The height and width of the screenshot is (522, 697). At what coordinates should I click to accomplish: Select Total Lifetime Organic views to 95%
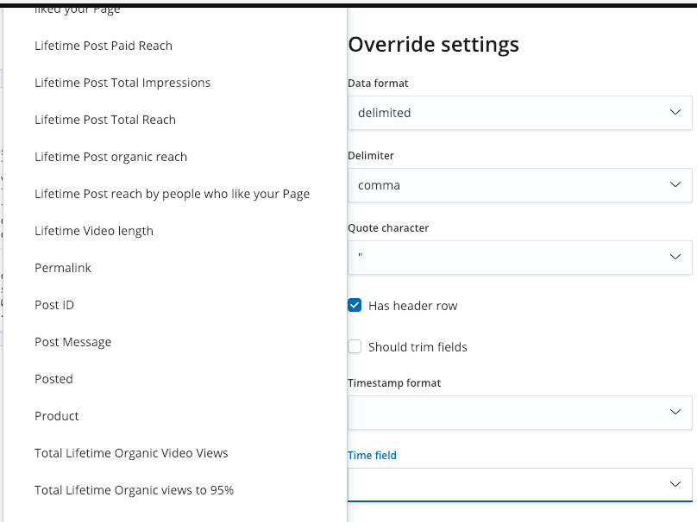[133, 490]
